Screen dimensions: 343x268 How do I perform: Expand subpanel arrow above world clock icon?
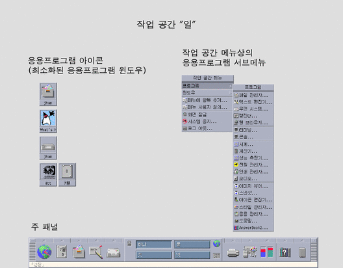44,241
